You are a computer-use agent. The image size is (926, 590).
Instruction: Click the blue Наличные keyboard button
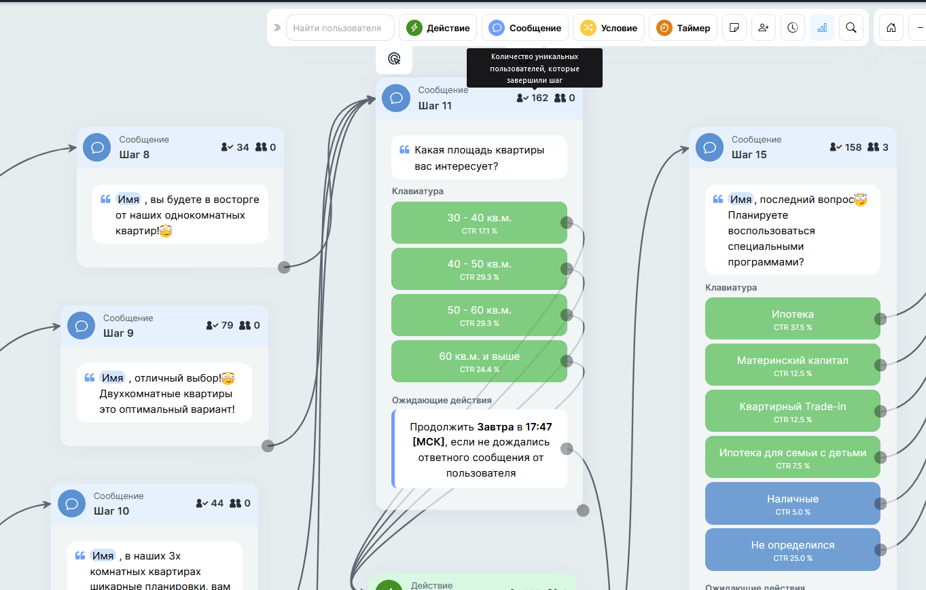(x=792, y=503)
